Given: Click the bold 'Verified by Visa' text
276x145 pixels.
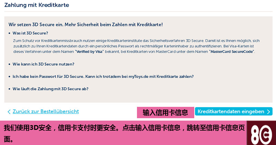Looking at the screenshot, I should (90, 52).
